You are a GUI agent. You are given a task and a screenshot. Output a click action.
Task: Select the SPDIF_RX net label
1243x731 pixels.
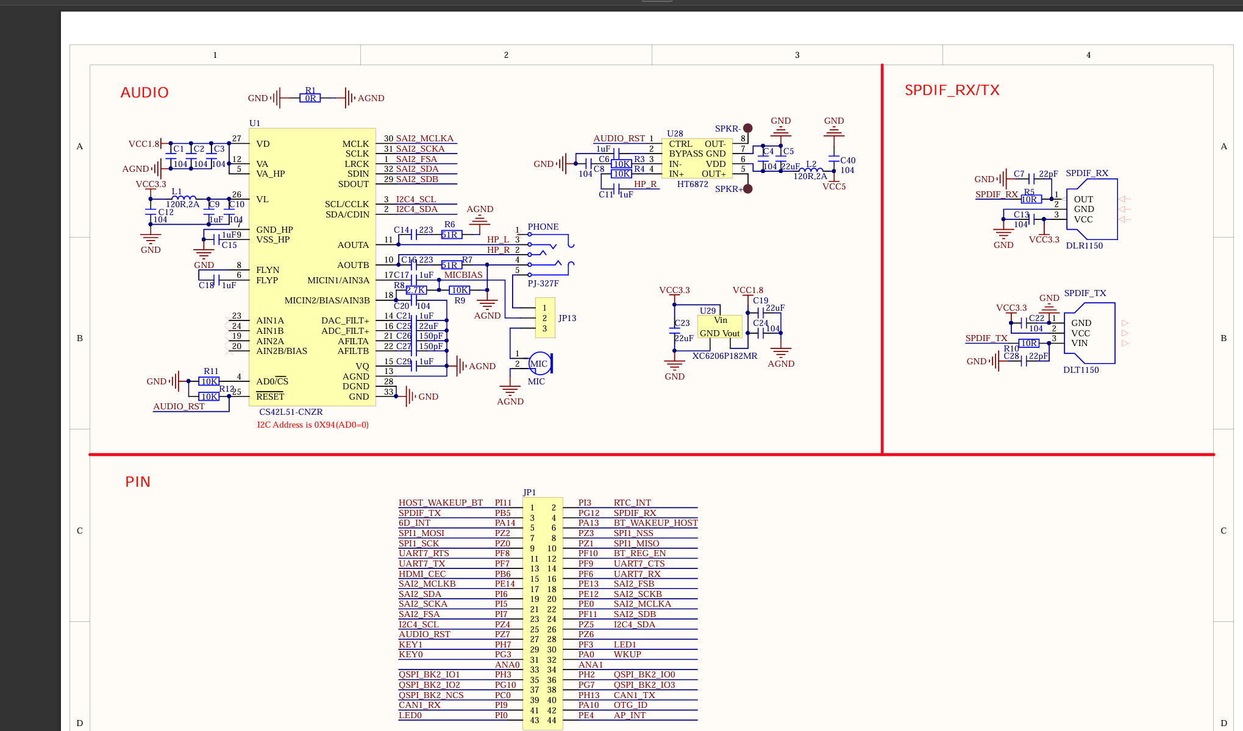click(997, 194)
